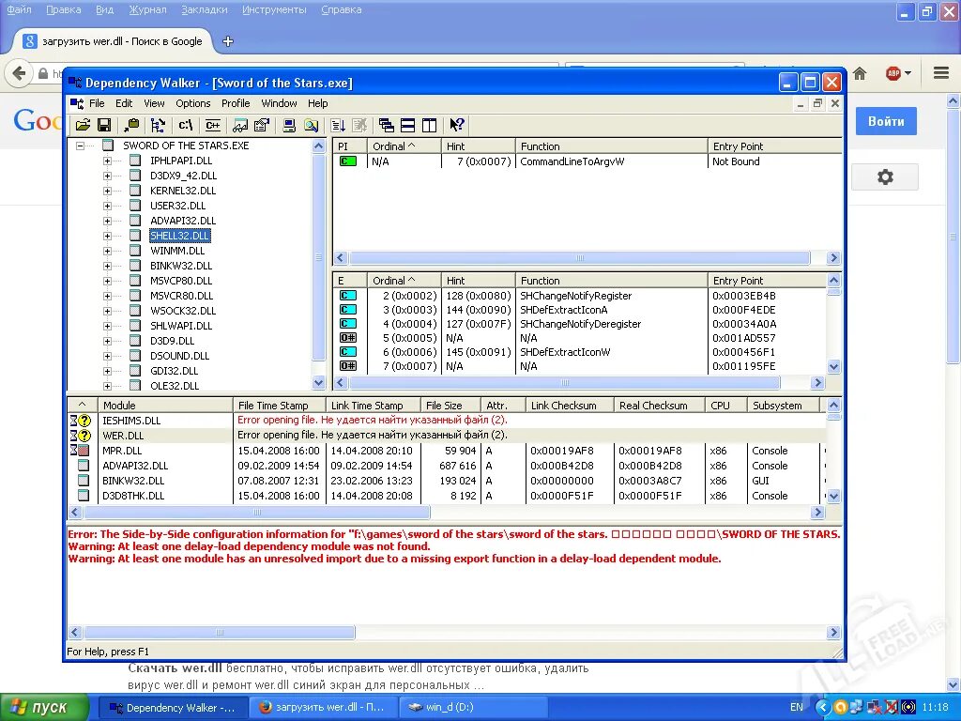Select the D3D8THK.DLL row in module list
Screen dimensions: 961x721
[446, 496]
